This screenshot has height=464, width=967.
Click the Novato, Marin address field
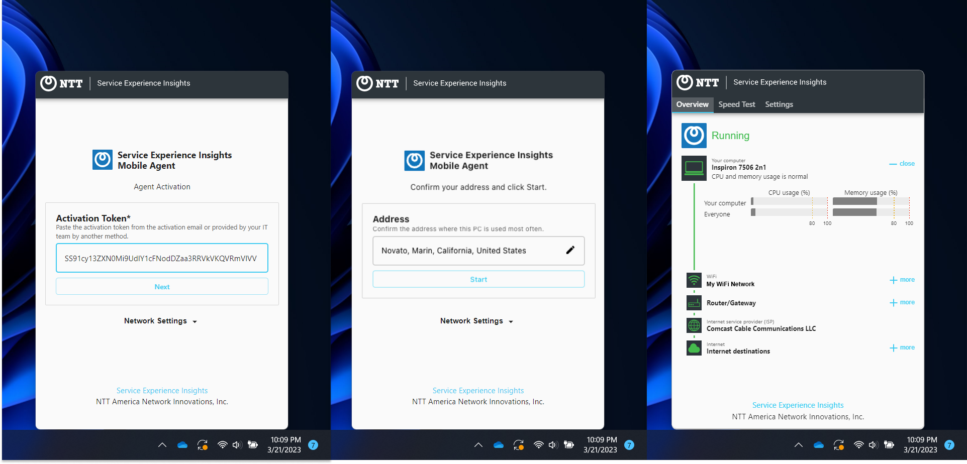coord(478,251)
